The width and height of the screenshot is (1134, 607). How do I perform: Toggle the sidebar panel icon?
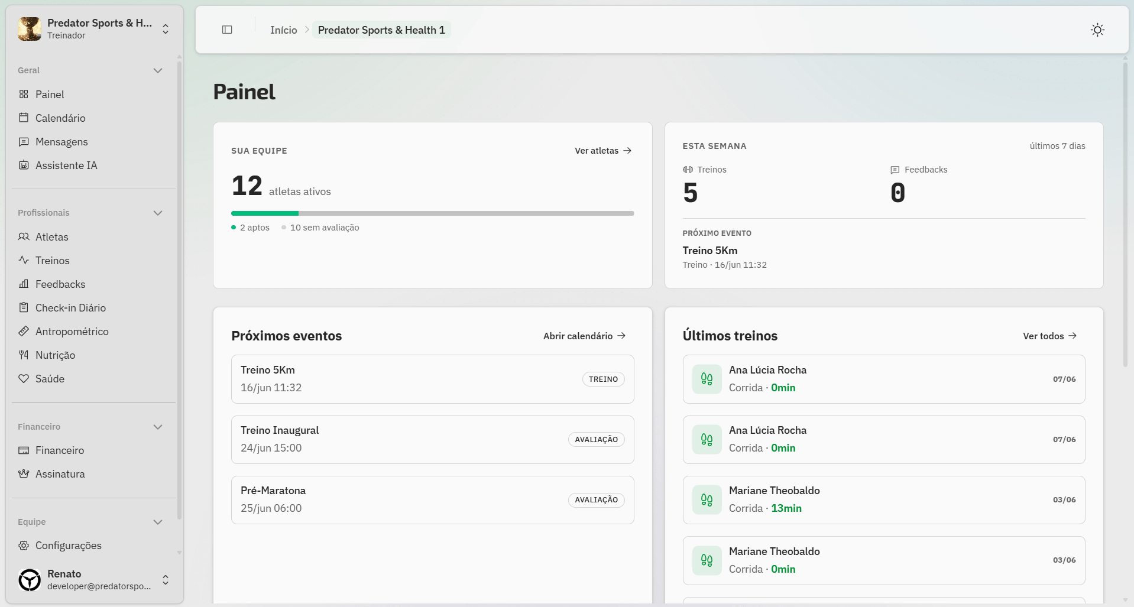click(227, 30)
